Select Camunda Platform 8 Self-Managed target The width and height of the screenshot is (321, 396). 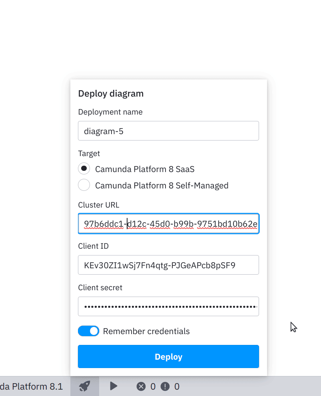[x=84, y=185]
